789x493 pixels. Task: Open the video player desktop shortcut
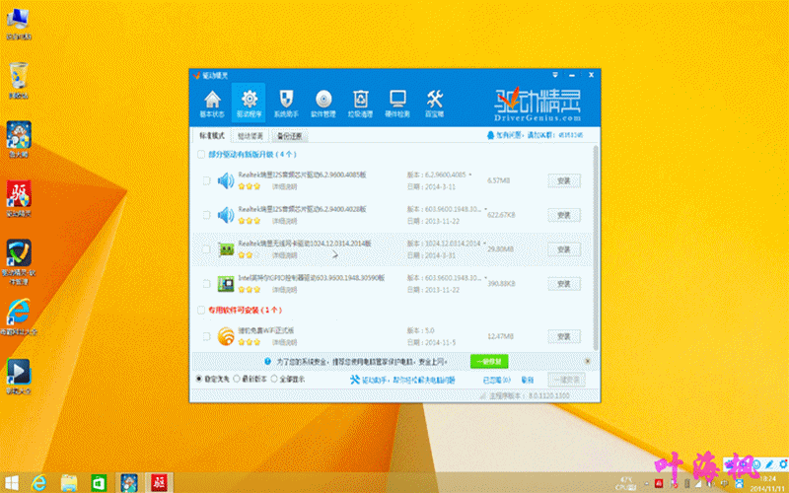(x=19, y=377)
